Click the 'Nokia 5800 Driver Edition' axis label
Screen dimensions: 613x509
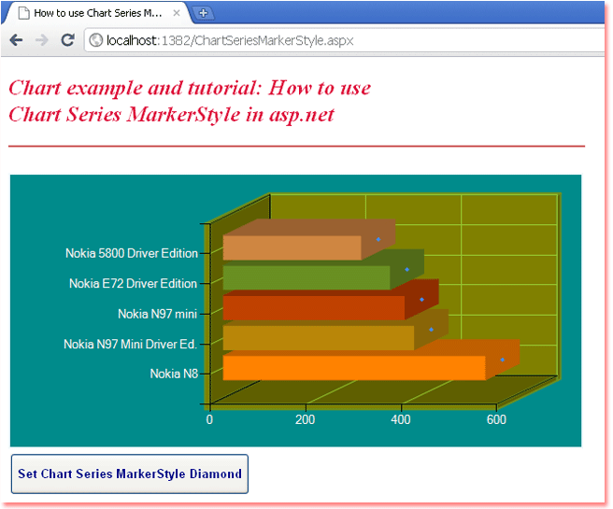(x=132, y=253)
